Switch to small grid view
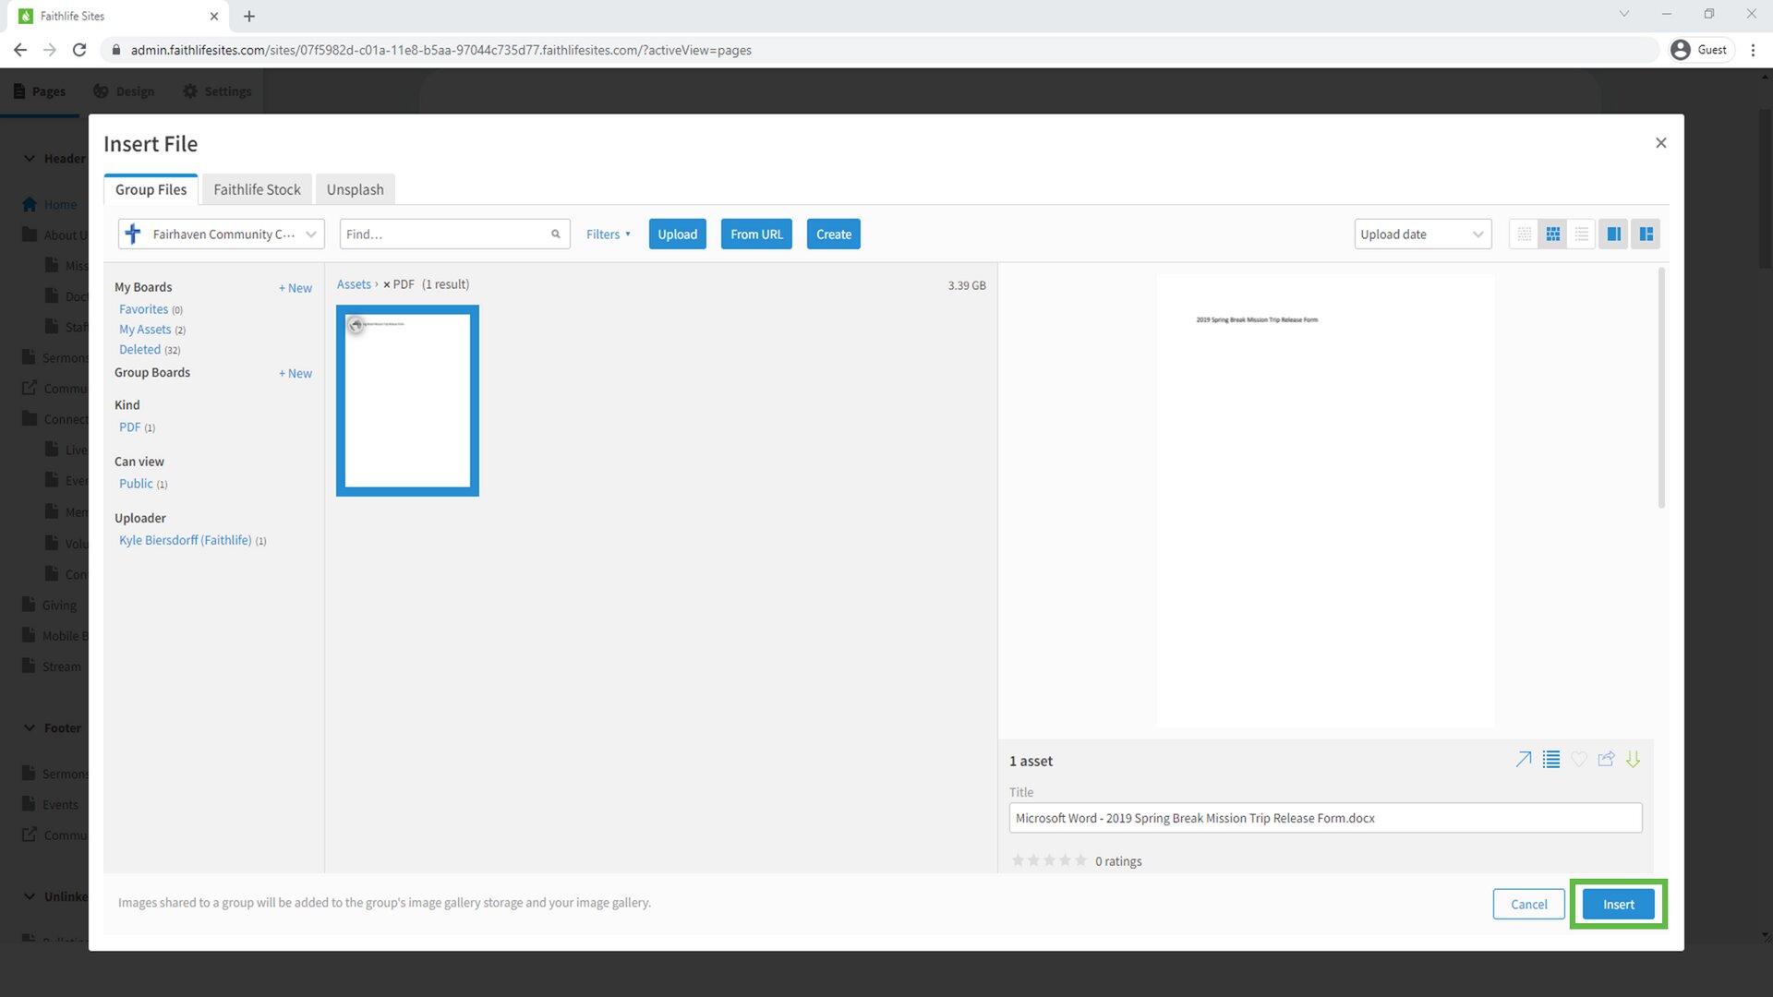Image resolution: width=1773 pixels, height=997 pixels. (1525, 234)
